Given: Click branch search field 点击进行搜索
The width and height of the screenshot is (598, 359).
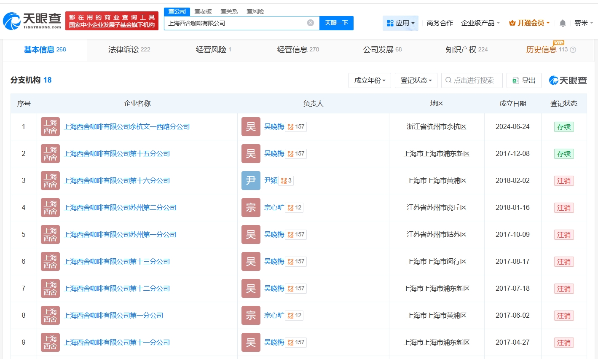Looking at the screenshot, I should [472, 80].
